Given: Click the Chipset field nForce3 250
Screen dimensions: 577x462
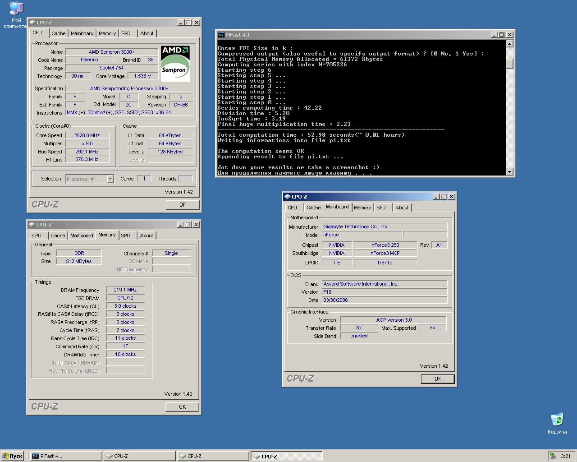Looking at the screenshot, I should [385, 245].
